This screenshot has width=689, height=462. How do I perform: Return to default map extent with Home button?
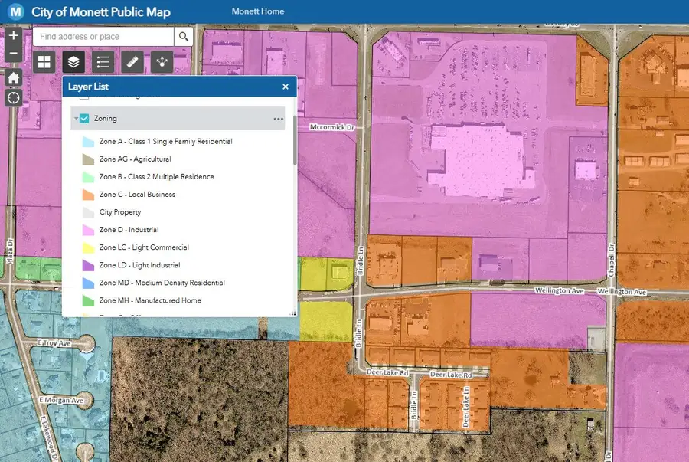[13, 78]
